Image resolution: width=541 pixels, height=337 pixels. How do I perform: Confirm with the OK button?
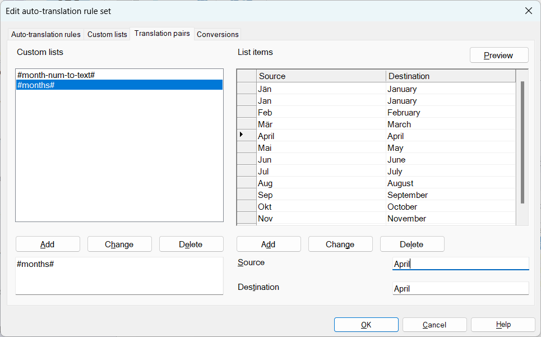coord(366,325)
